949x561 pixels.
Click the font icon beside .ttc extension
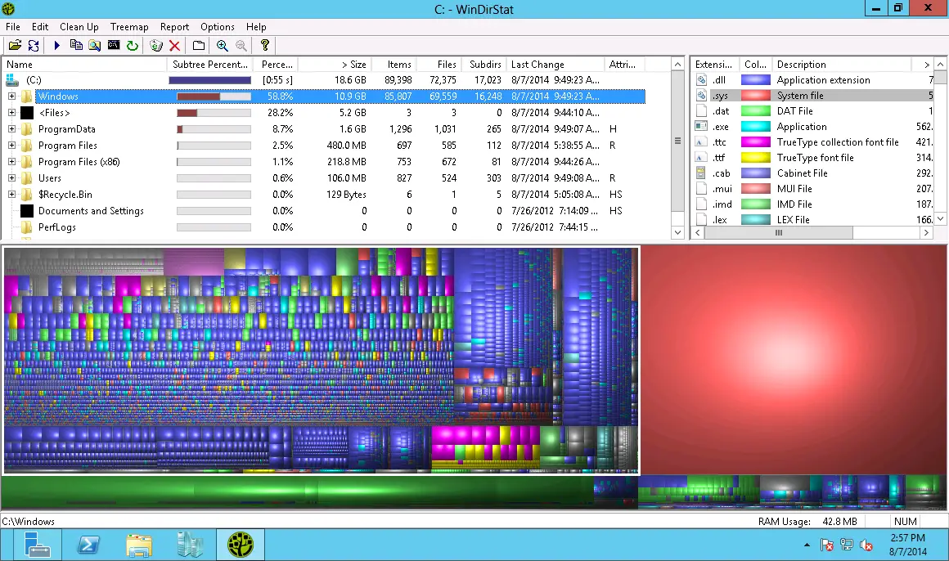tap(701, 142)
